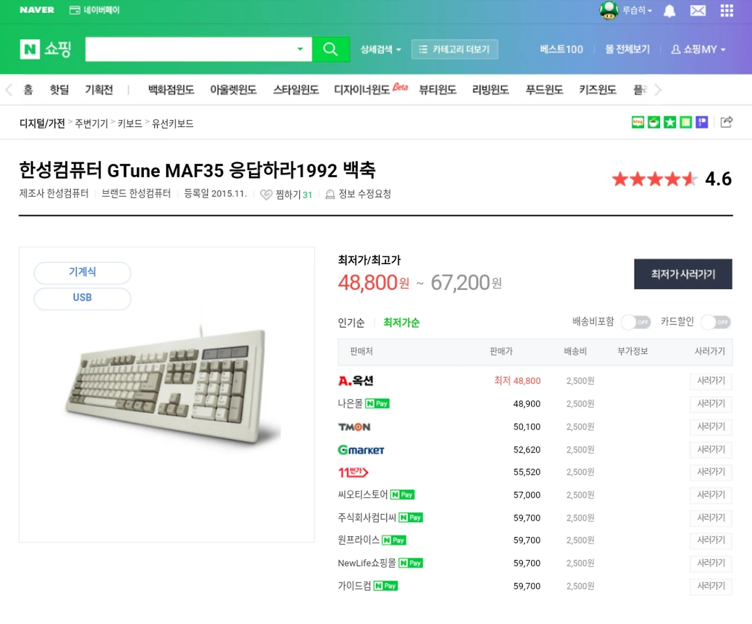
Task: Click the NewLife쇼핑몰 seller name
Action: click(x=367, y=563)
